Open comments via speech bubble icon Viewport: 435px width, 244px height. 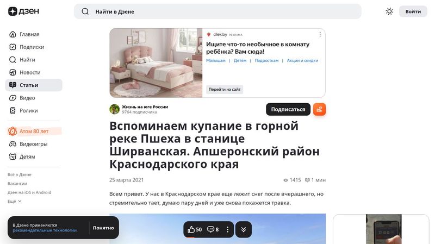tap(210, 229)
